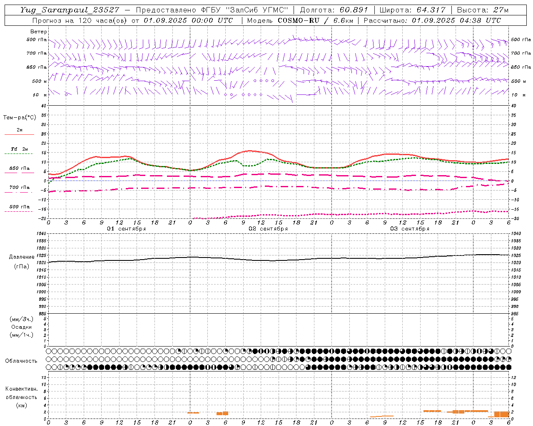Click the 850 гПа temperature legend entry
Screen dimensions: 533x426
(19, 168)
